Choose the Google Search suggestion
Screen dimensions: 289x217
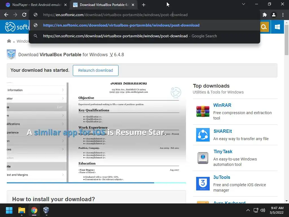[x=144, y=36]
